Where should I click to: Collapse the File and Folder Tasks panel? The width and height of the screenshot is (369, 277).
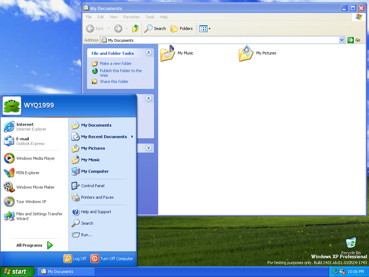click(149, 53)
